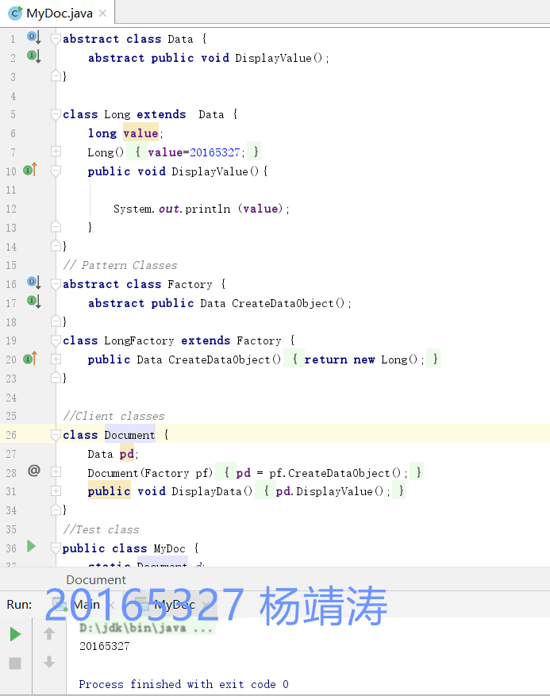Collapse the public class MyDoc block

pyautogui.click(x=56, y=548)
